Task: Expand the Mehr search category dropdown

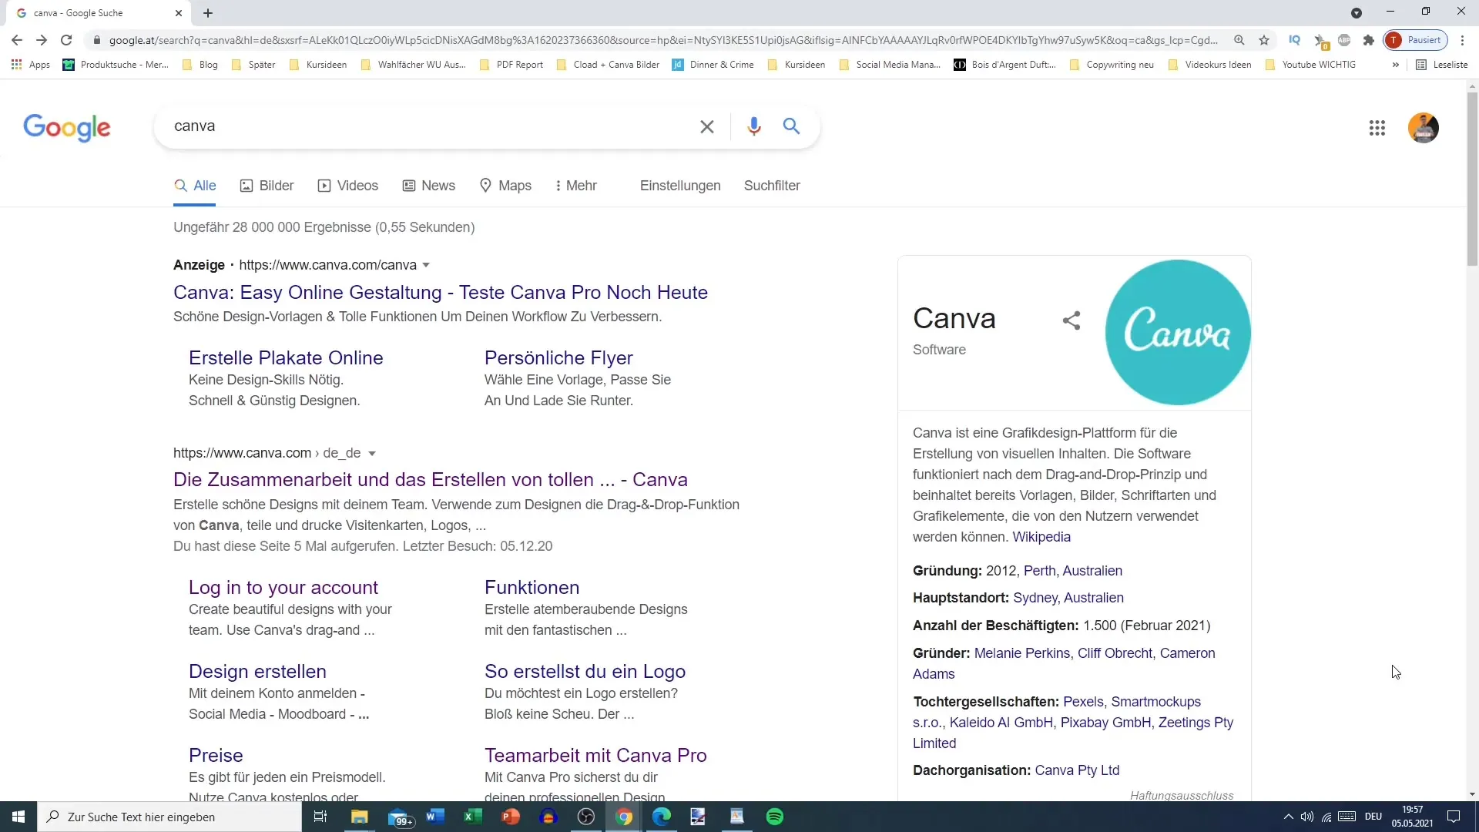Action: 575,185
